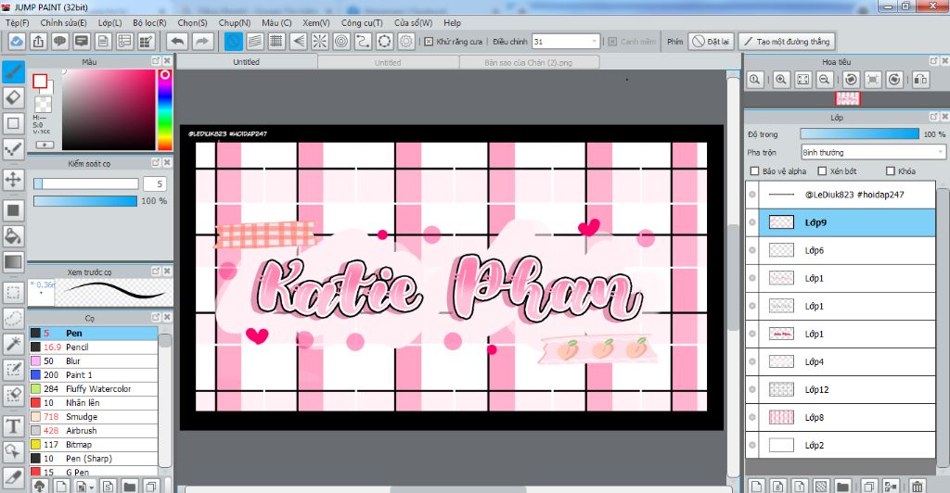
Task: Undock the Cọ brush panel
Action: (156, 317)
